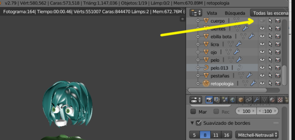295x140 pixels.
Task: Expand the ebilla bota tree entry
Action: tap(198, 37)
